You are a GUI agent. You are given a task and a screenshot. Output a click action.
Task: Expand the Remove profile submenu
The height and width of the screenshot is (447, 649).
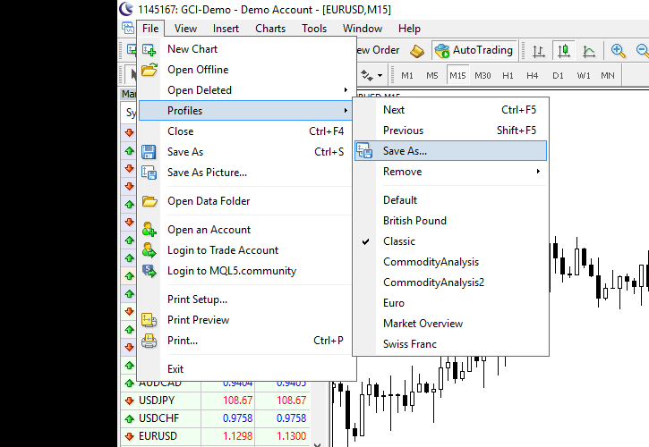coord(451,172)
